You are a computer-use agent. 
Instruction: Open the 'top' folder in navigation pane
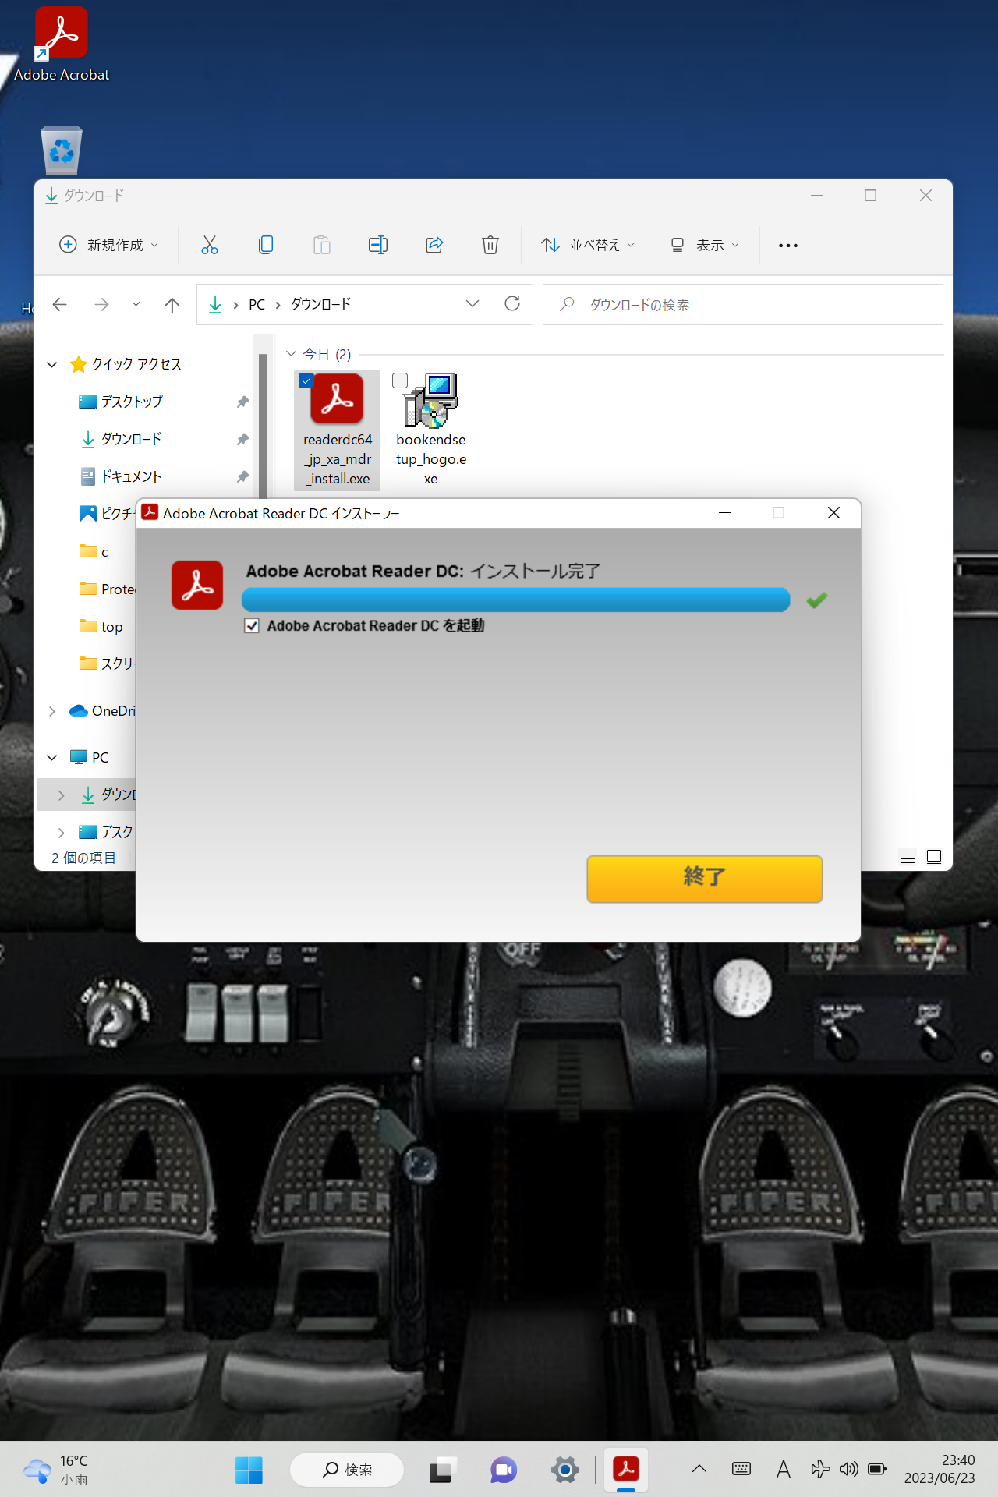(101, 626)
